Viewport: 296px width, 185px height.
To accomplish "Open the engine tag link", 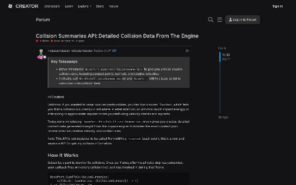I will [80, 41].
